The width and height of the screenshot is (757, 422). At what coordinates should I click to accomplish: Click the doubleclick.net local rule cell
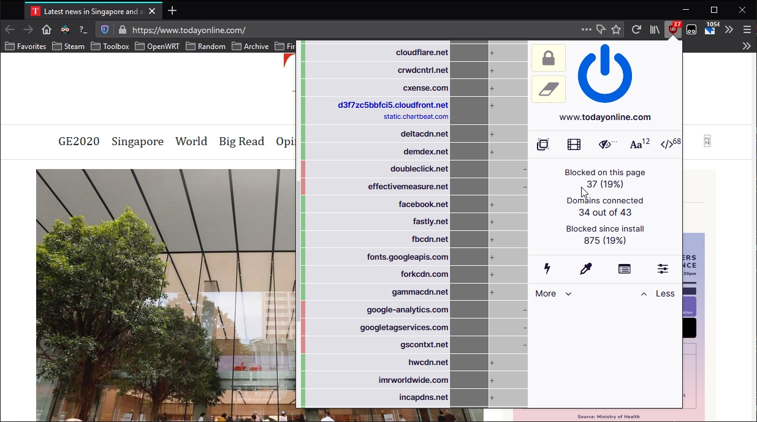pos(508,169)
